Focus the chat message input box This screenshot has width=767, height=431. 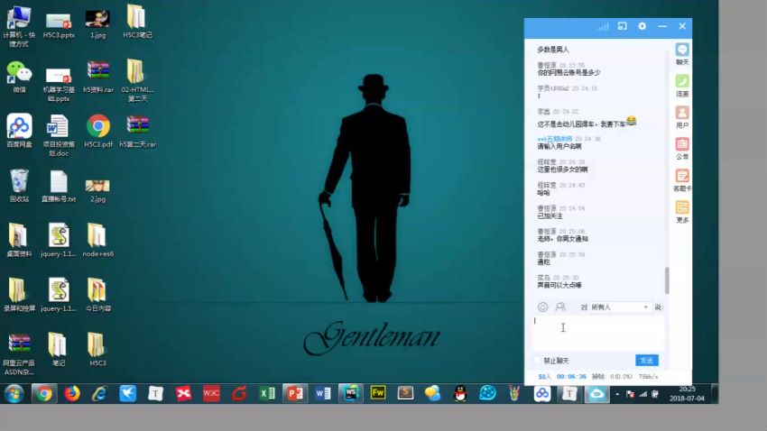(x=597, y=334)
